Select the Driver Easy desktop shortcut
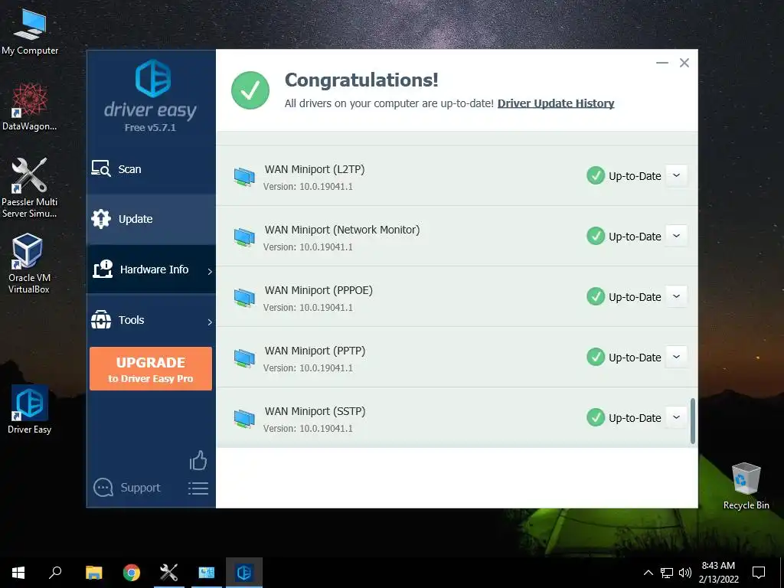784x588 pixels. 30,410
